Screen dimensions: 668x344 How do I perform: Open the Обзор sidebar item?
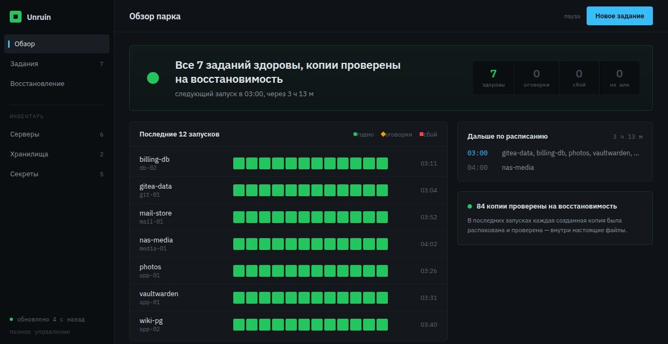coord(57,44)
